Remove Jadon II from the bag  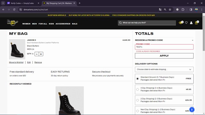[38, 62]
